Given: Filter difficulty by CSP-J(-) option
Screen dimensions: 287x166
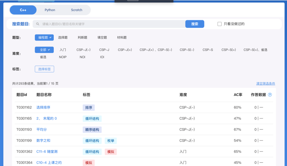Looking at the screenshot, I should click(83, 50).
